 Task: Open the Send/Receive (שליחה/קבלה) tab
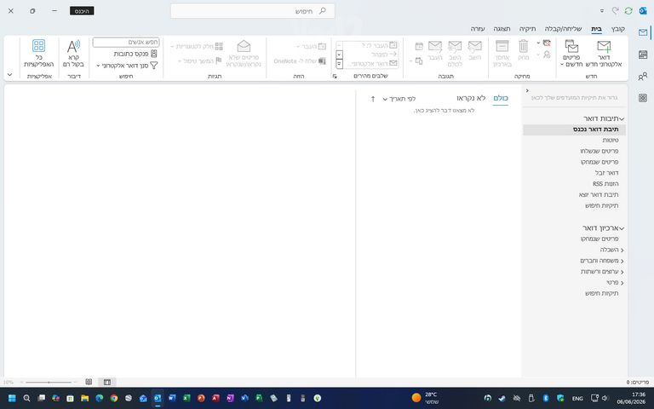pyautogui.click(x=563, y=29)
